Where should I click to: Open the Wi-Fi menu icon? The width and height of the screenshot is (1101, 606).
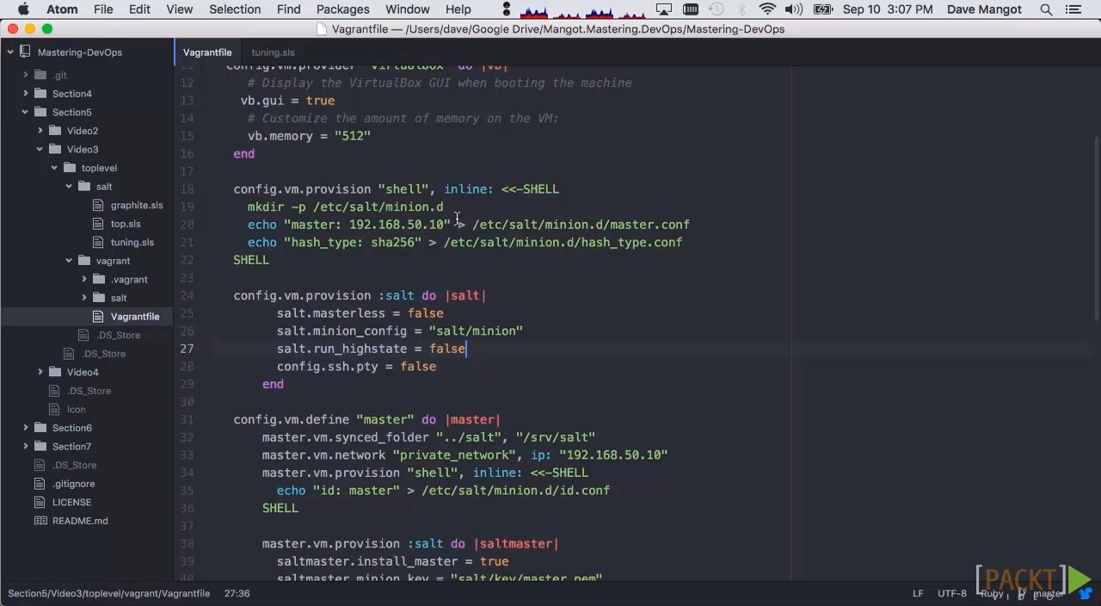point(767,9)
